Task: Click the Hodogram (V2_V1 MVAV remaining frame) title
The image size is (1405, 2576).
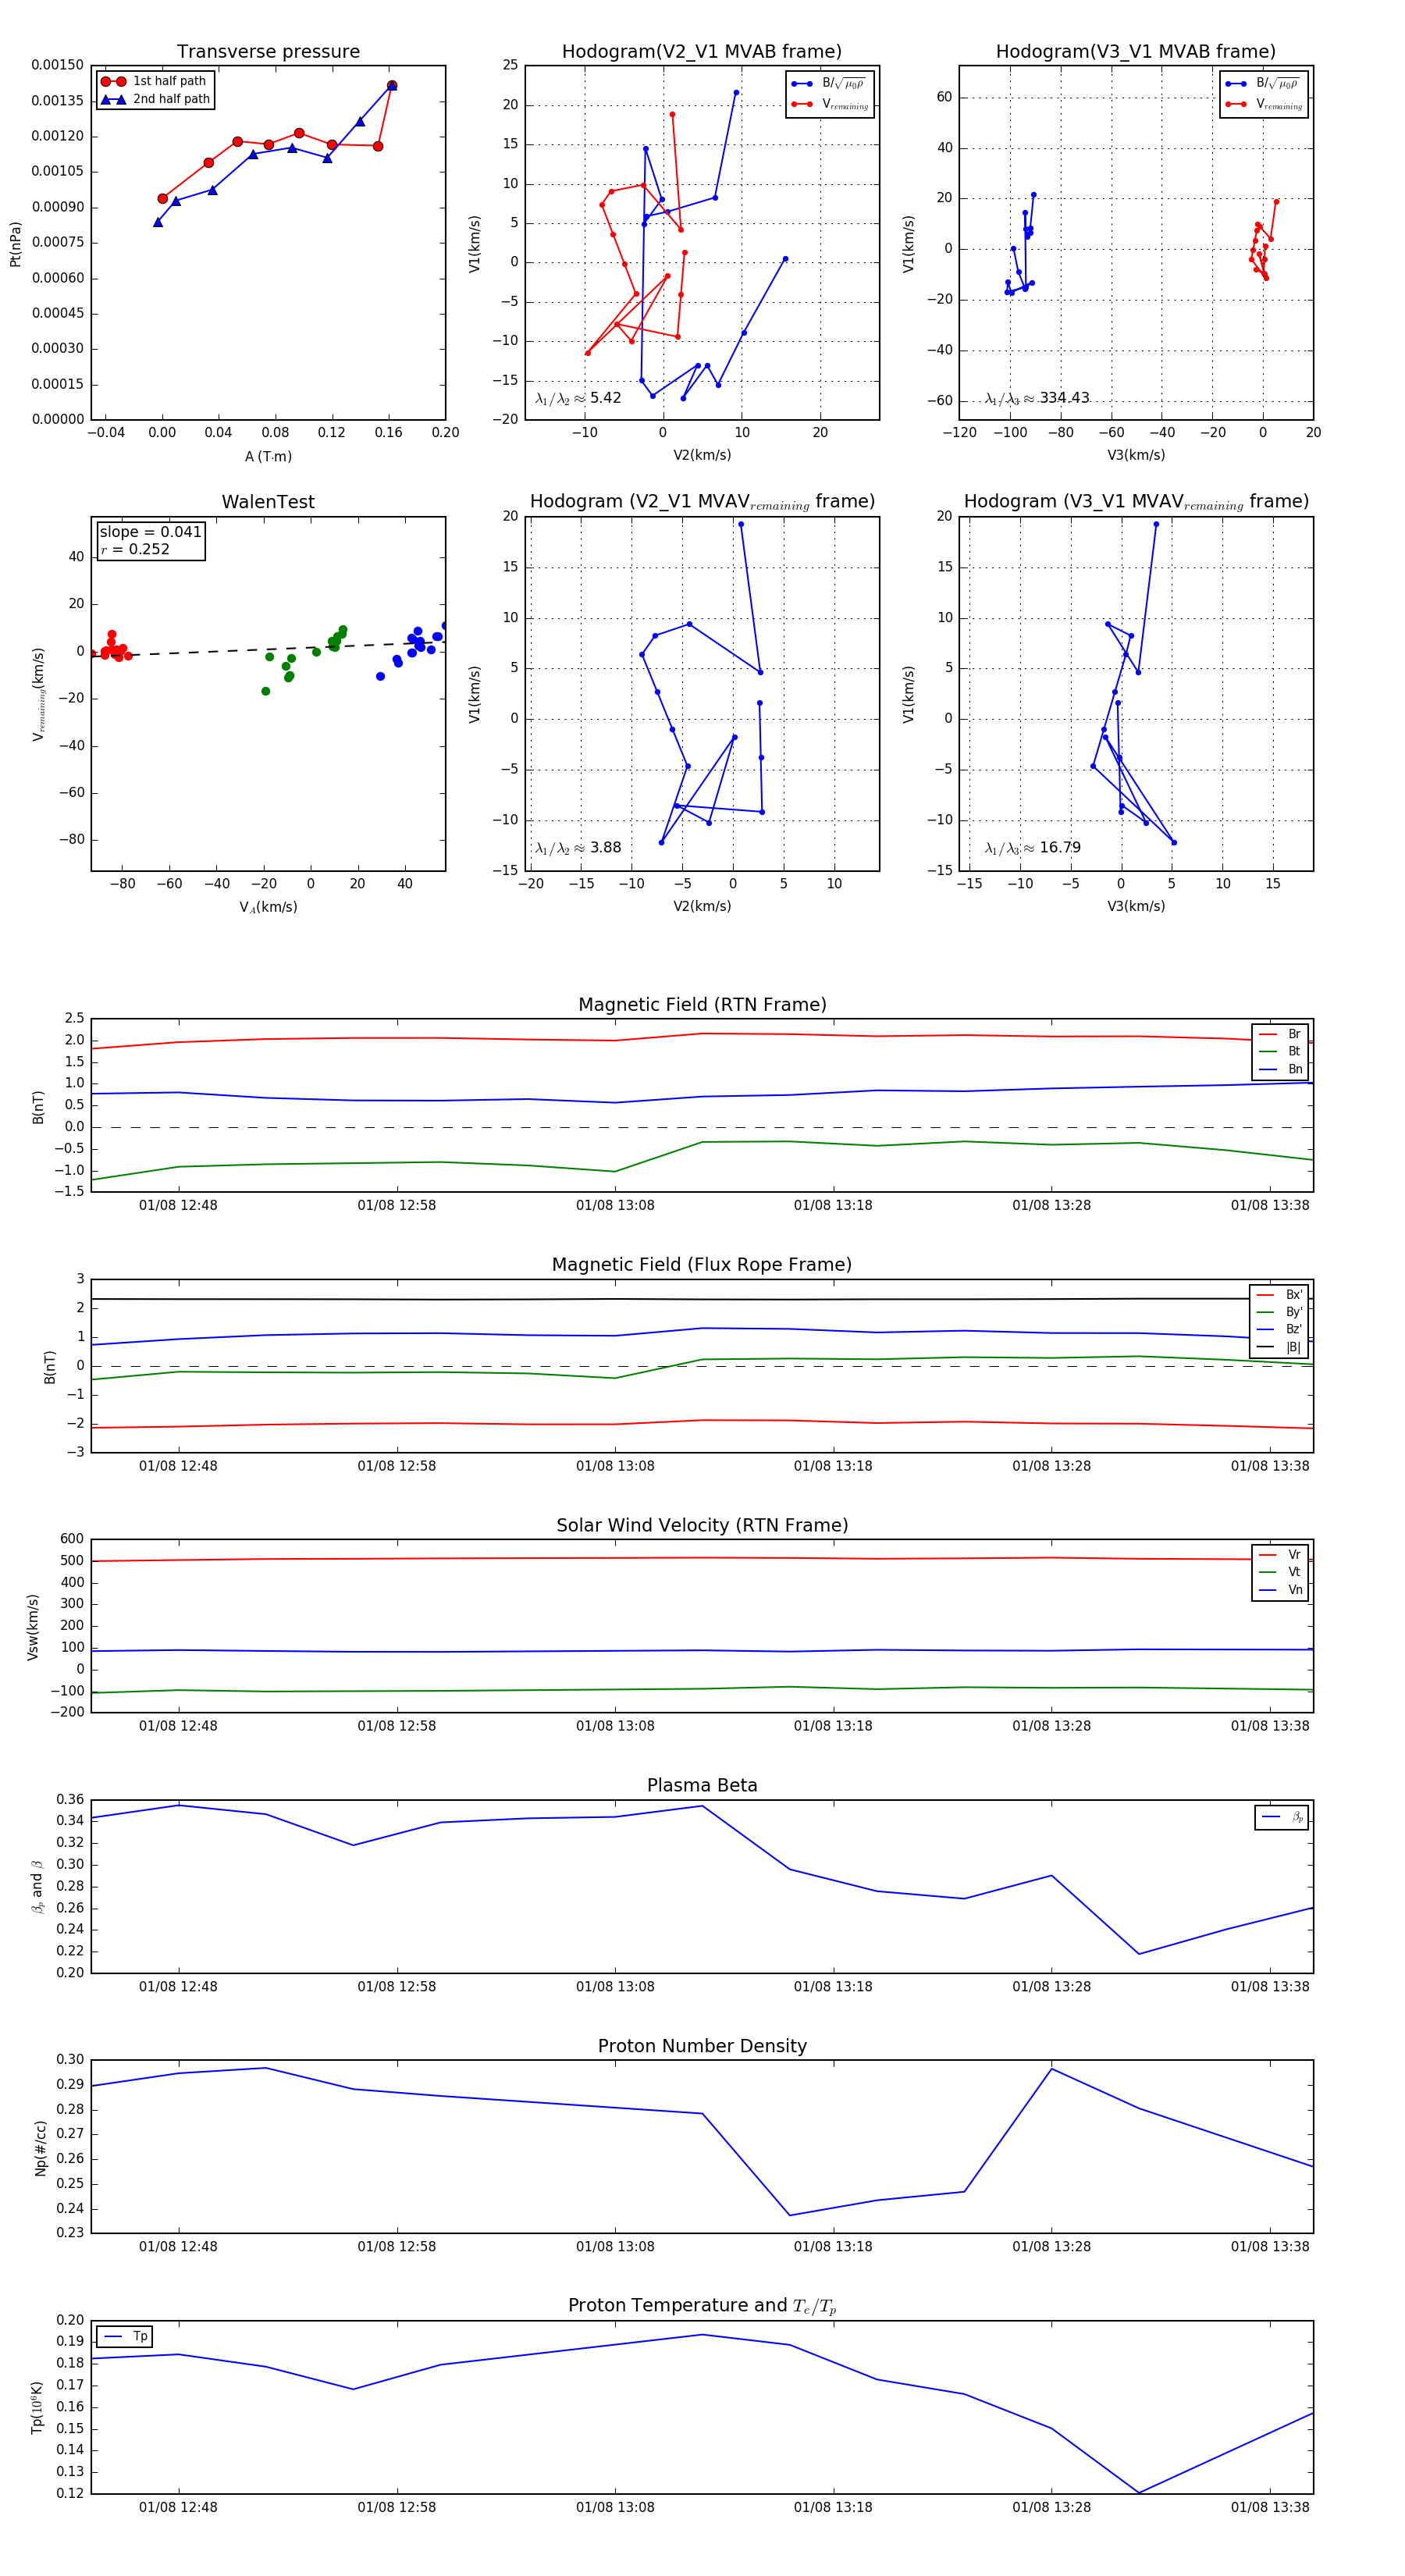Action: click(x=702, y=502)
